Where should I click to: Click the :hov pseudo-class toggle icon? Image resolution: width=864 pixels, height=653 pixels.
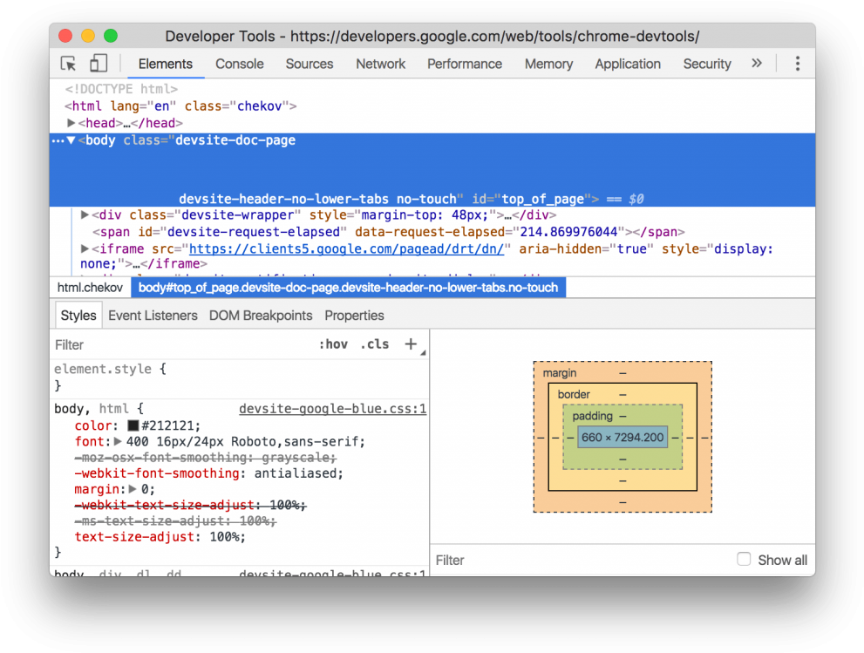coord(333,344)
